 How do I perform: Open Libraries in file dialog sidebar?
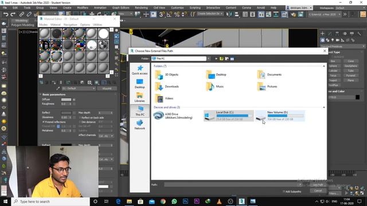(140, 97)
